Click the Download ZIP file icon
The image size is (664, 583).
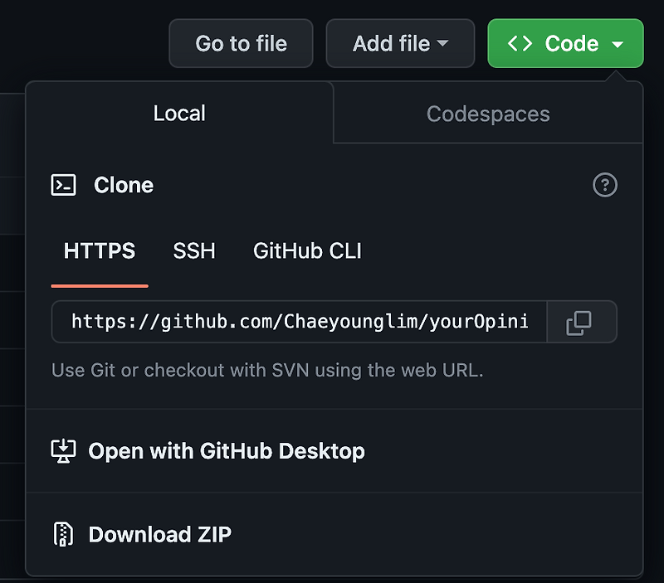[62, 534]
